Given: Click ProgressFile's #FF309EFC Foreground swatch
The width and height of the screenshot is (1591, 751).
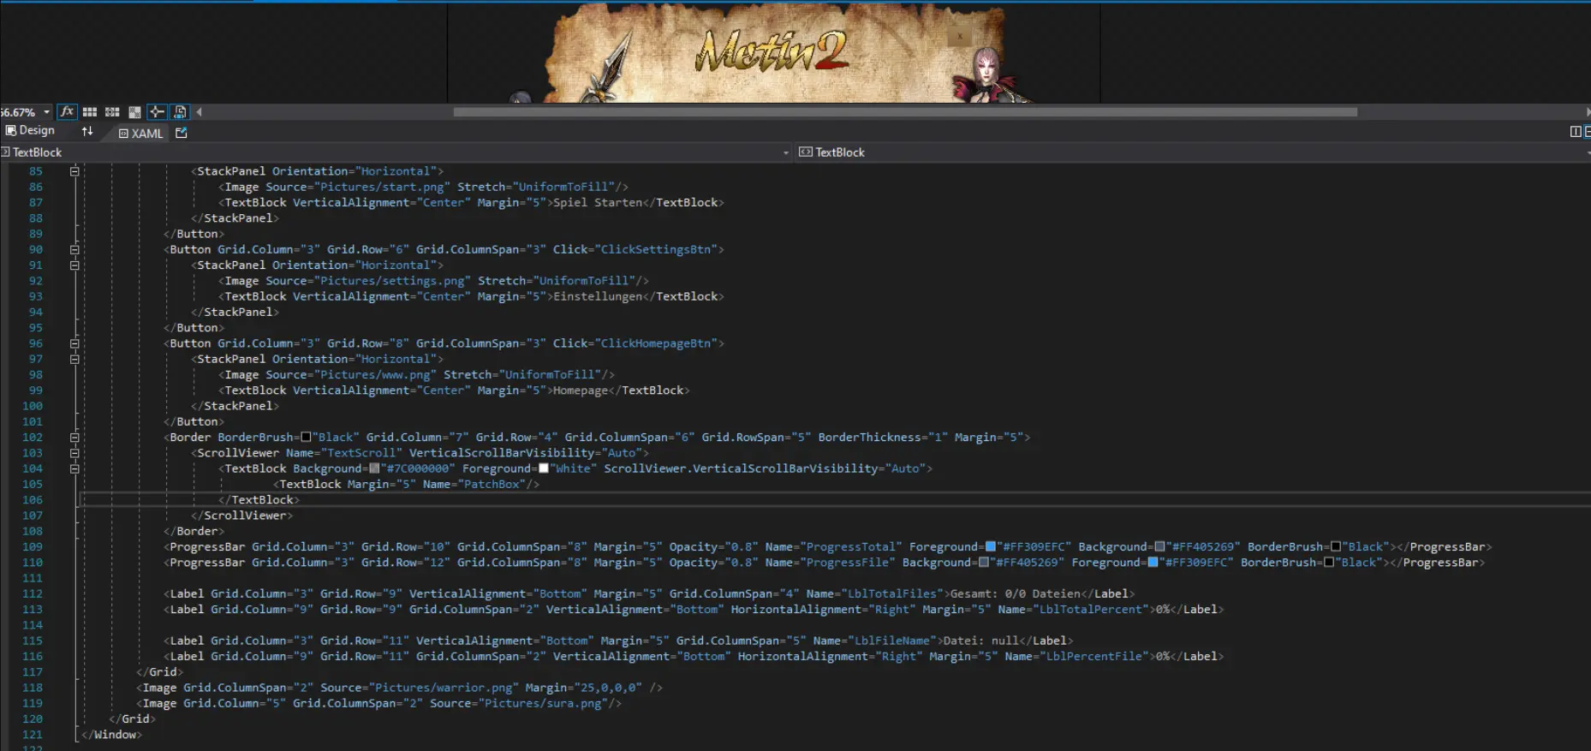Looking at the screenshot, I should [1153, 563].
